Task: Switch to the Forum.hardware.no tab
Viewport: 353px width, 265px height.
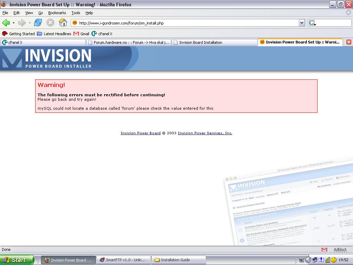Action: coord(129,42)
